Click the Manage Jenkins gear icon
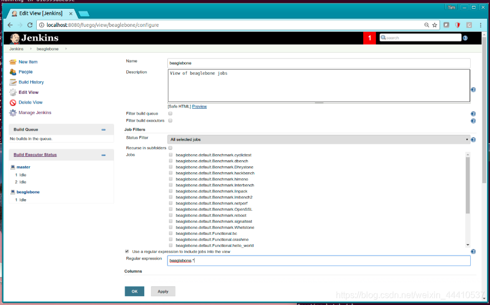 13,112
